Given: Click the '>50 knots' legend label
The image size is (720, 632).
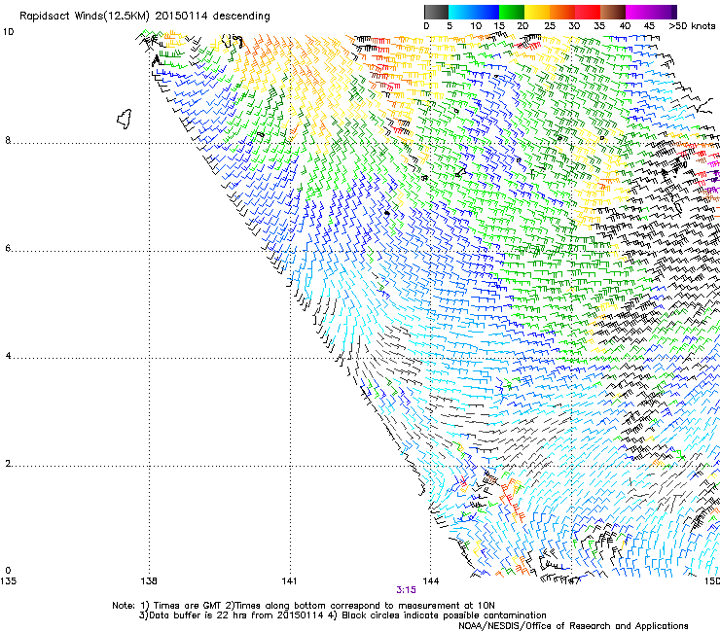Looking at the screenshot, I should [693, 25].
